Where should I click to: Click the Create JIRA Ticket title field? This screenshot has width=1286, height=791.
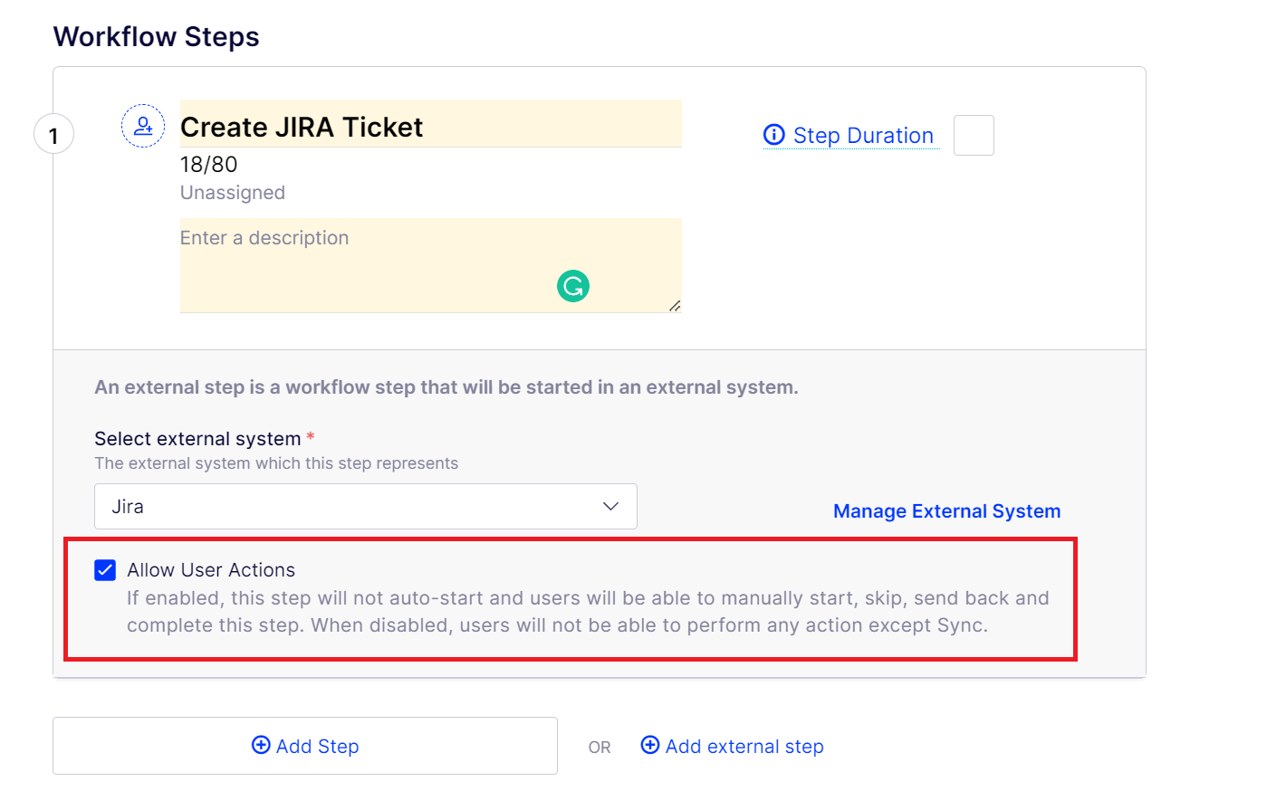(431, 124)
